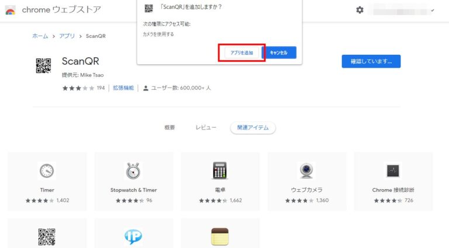449x248 pixels.
Task: Click the 確認しています... button
Action: point(371,61)
